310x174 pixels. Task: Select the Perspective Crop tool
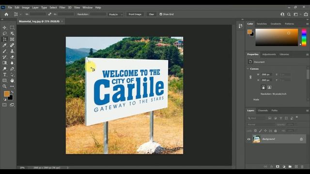[x=4, y=40]
